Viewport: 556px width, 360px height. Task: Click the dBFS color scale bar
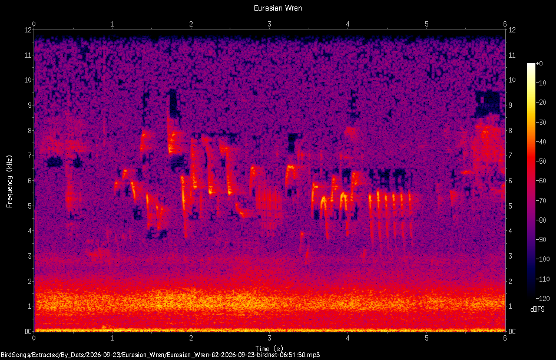531,180
